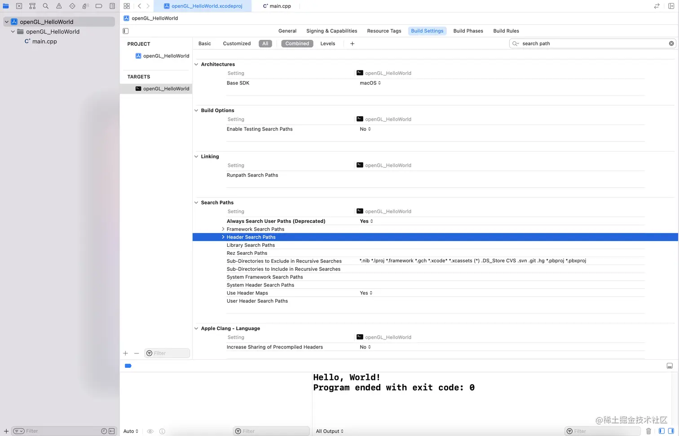Image resolution: width=679 pixels, height=436 pixels.
Task: Toggle the console pane
Action: pos(671,431)
